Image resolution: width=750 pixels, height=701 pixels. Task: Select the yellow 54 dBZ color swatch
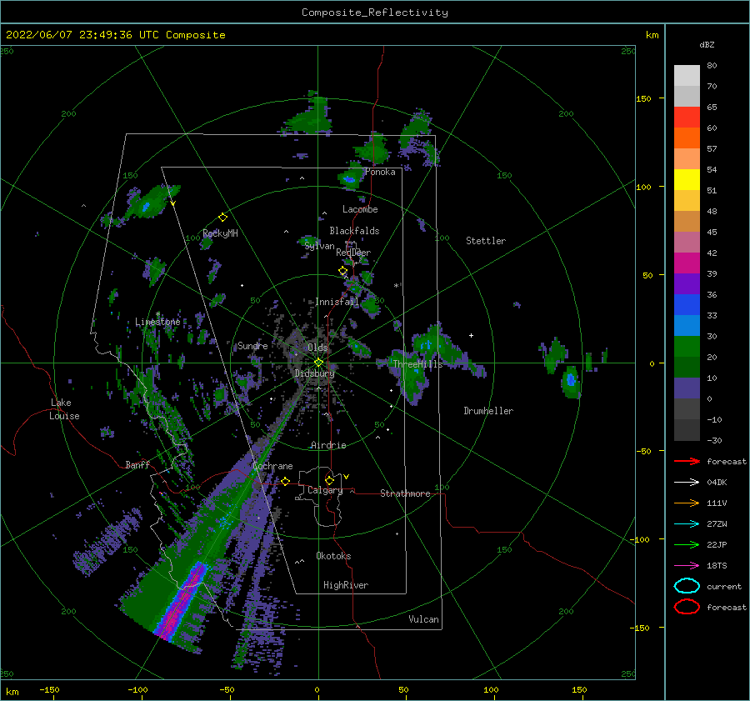point(687,179)
